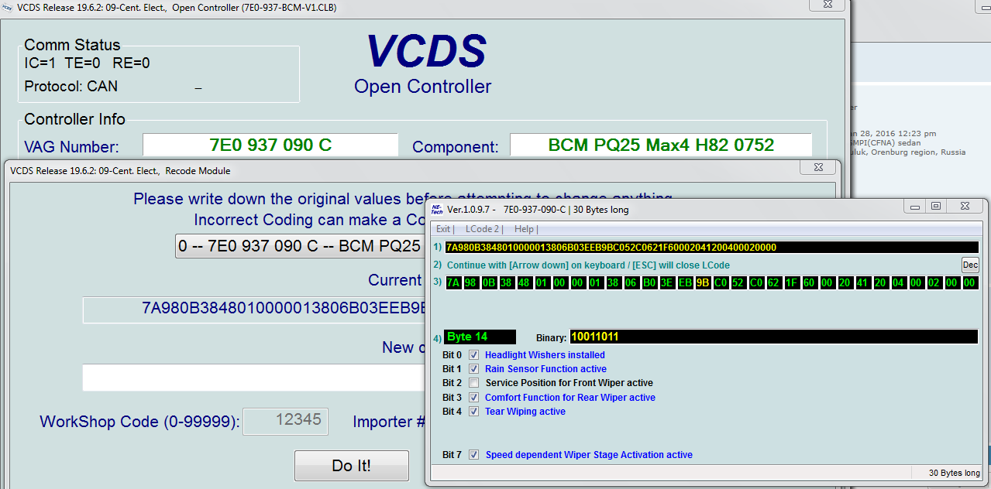The width and height of the screenshot is (991, 489).
Task: Open the Exit menu in LCode
Action: click(444, 229)
